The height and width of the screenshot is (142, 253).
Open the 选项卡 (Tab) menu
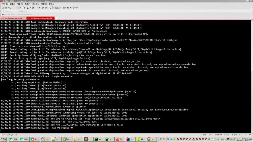(x=36, y=4)
